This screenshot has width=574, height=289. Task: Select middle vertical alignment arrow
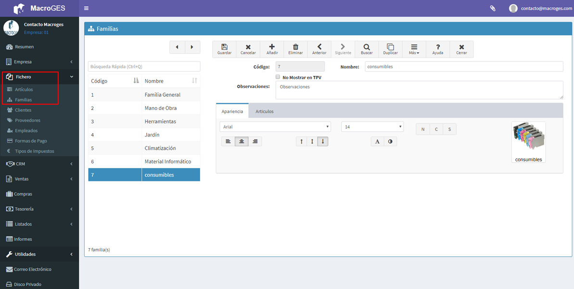(x=312, y=142)
